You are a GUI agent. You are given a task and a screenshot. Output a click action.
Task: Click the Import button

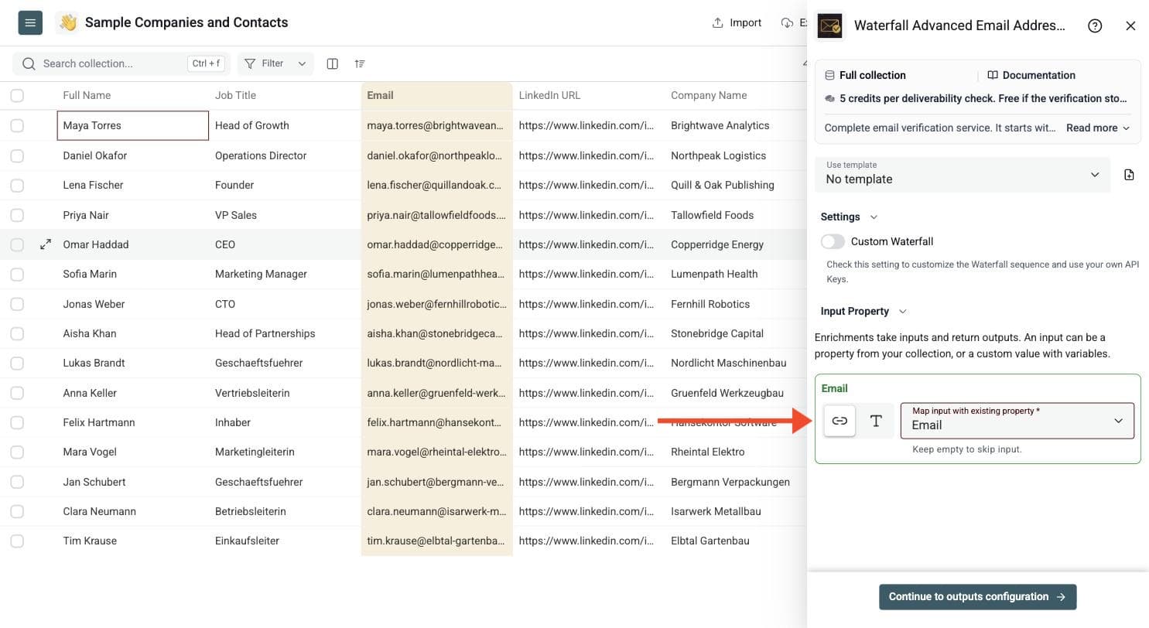[x=737, y=22]
